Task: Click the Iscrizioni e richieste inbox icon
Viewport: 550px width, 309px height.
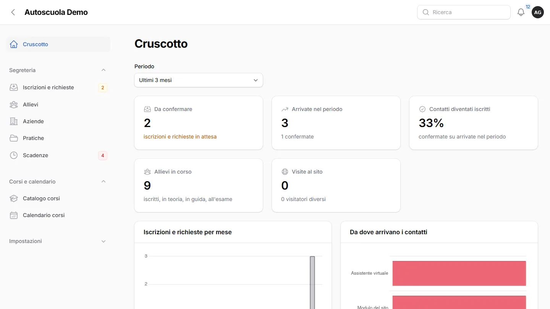Action: click(14, 87)
